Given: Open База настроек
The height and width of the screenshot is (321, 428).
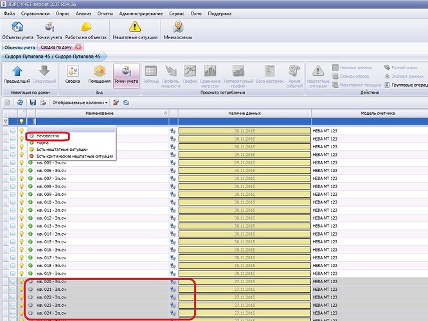Looking at the screenshot, I should 270,74.
